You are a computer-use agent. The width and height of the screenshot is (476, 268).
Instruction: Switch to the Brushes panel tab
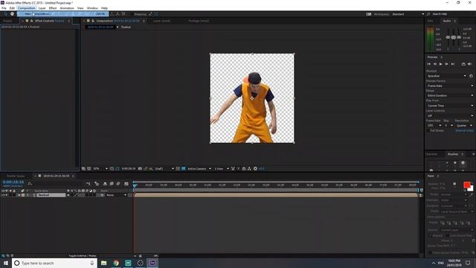[x=453, y=154]
